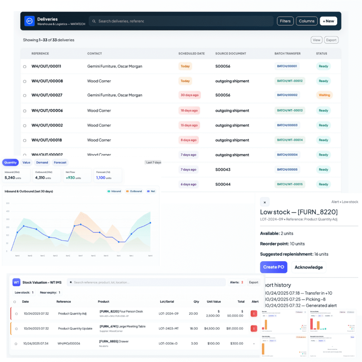Open the red alert icon for Four Person Desk
Screen dimensions: 362x362
click(253, 313)
